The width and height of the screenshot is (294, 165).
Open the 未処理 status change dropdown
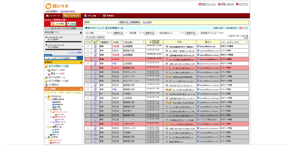pos(135,33)
